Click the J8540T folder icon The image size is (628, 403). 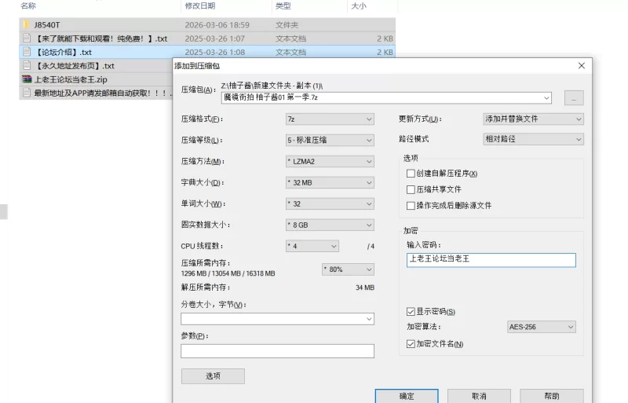[x=27, y=24]
